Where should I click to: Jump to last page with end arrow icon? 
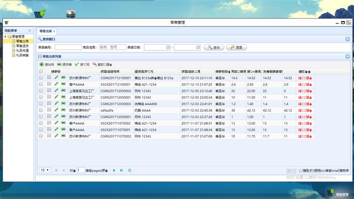tap(121, 170)
